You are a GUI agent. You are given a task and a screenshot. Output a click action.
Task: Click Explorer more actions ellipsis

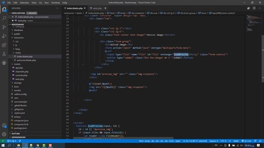coord(57,8)
